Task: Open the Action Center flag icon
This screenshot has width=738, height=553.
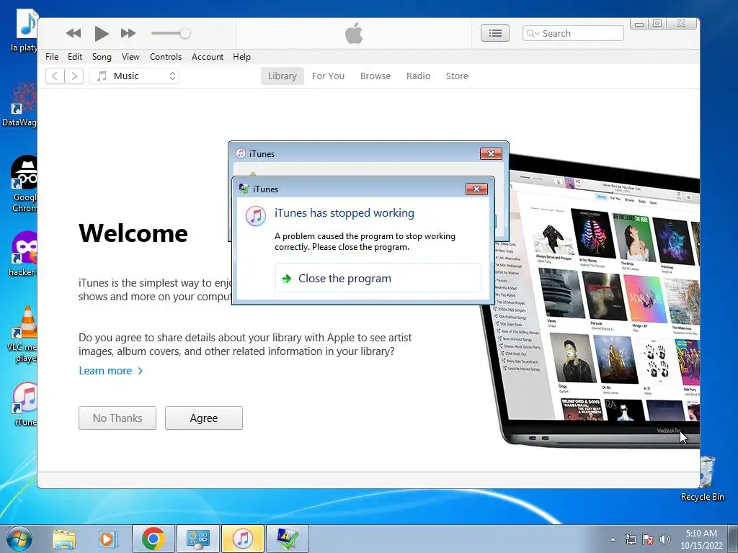Action: (648, 539)
